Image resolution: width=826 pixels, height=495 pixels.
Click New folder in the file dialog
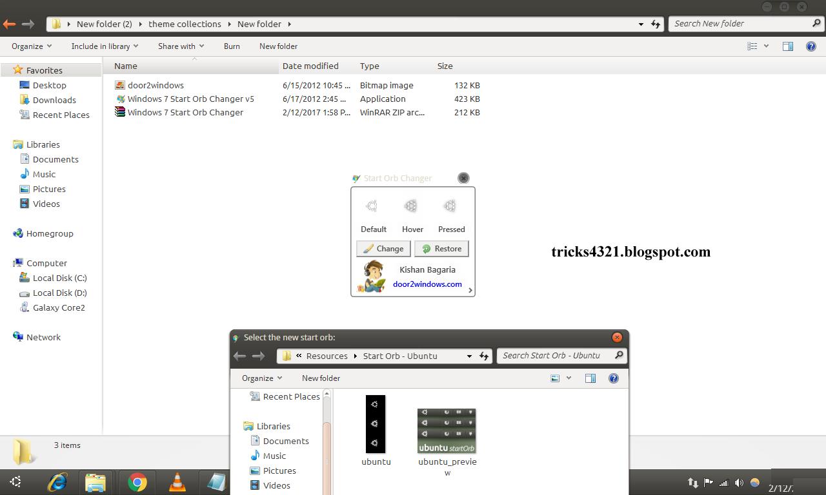(x=321, y=378)
